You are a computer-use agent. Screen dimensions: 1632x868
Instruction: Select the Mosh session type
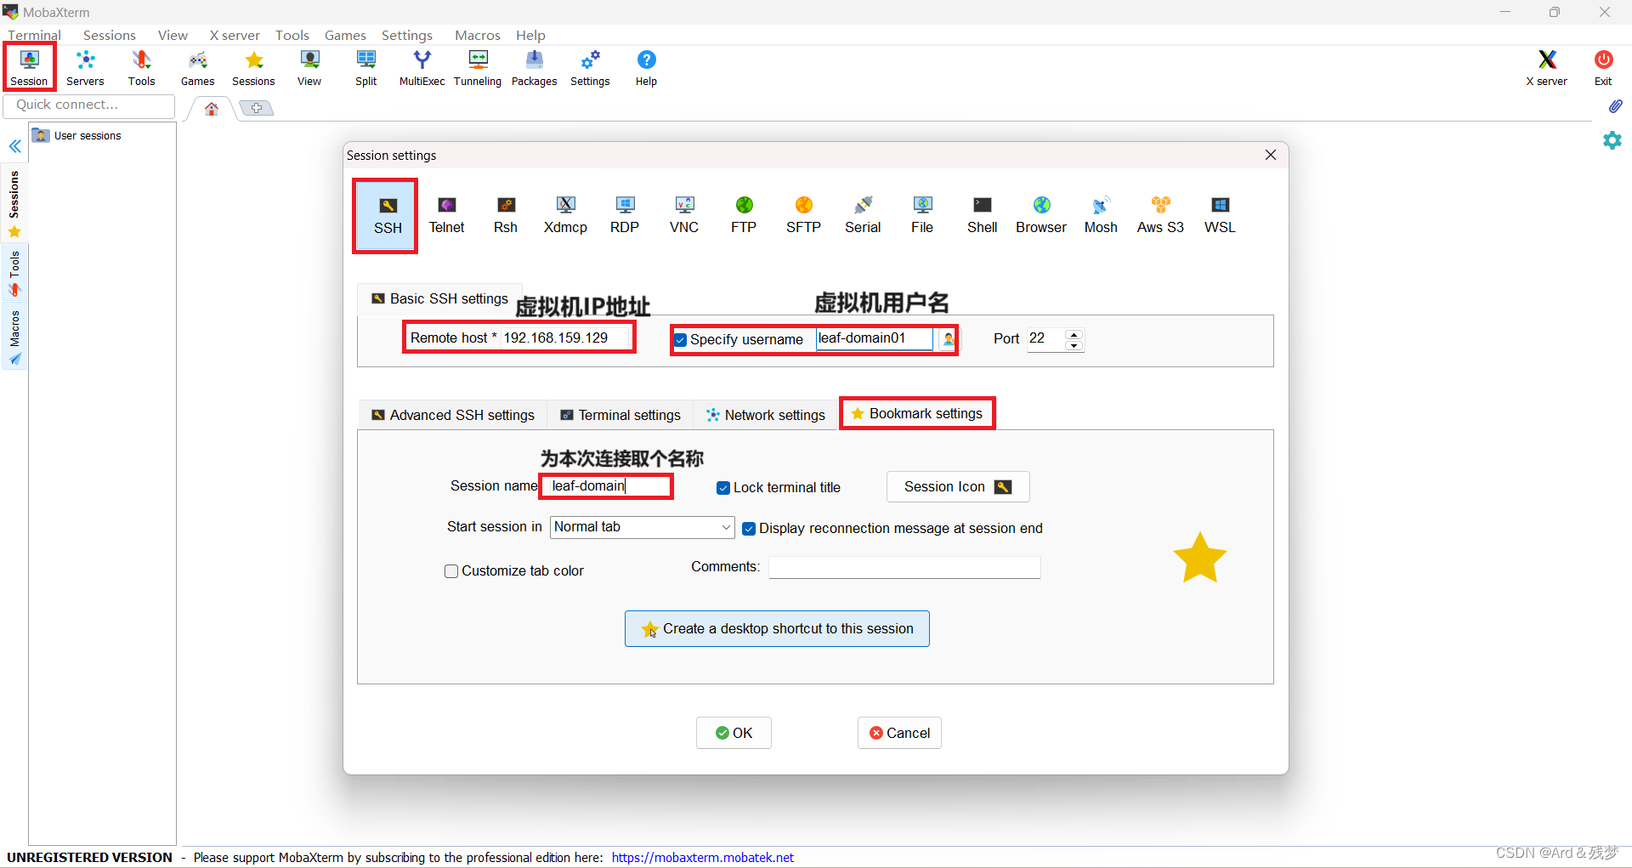click(x=1101, y=216)
